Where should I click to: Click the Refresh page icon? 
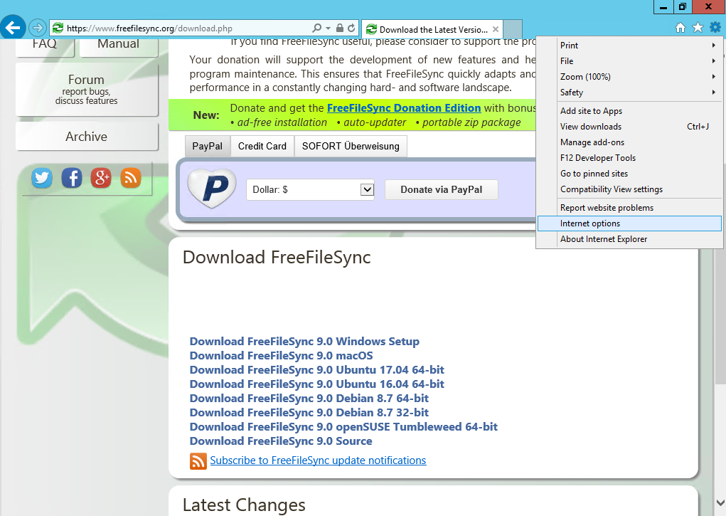pos(351,28)
